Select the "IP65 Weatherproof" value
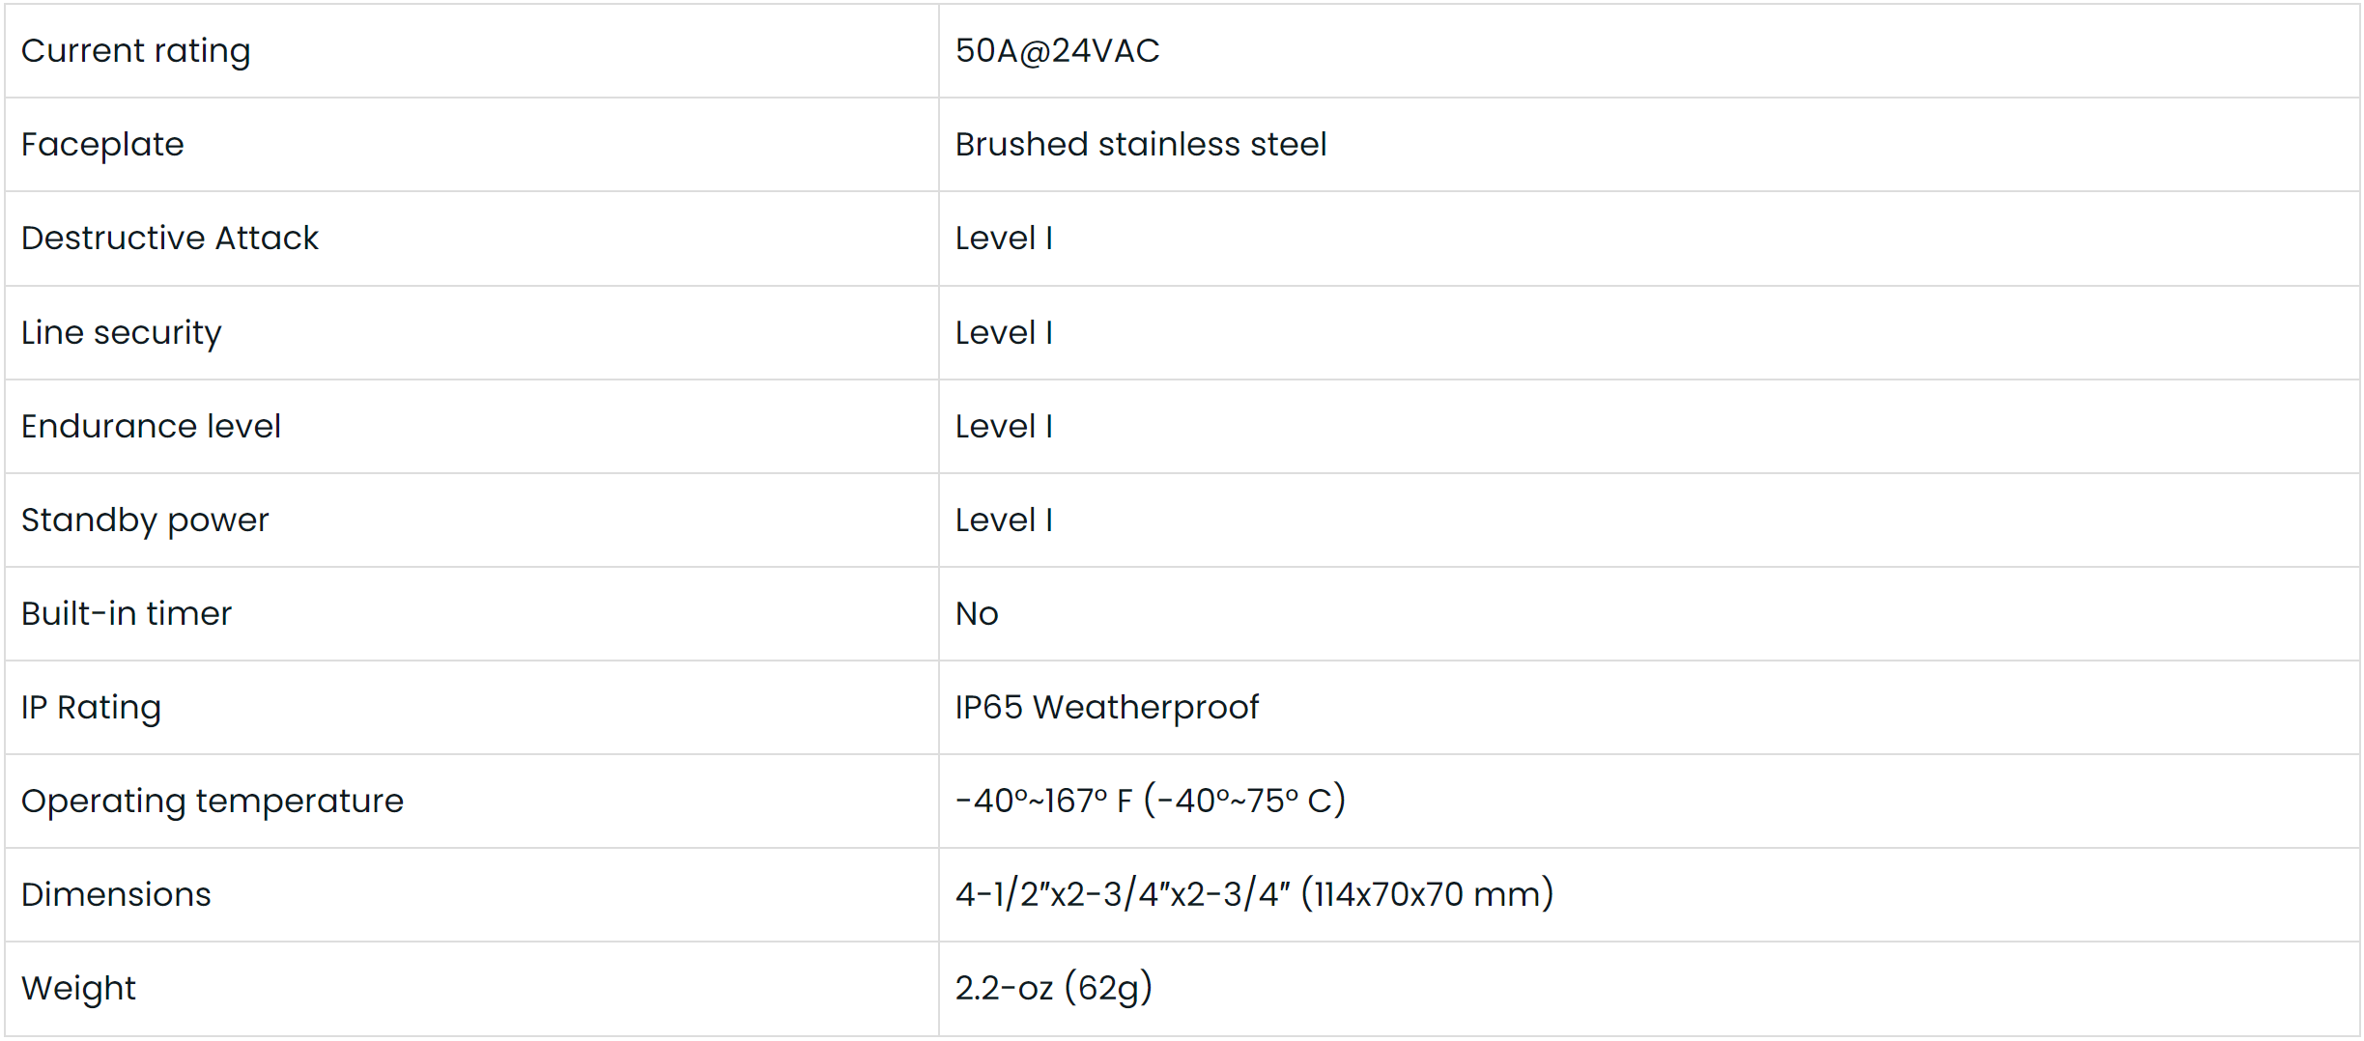2364x1041 pixels. [1106, 707]
